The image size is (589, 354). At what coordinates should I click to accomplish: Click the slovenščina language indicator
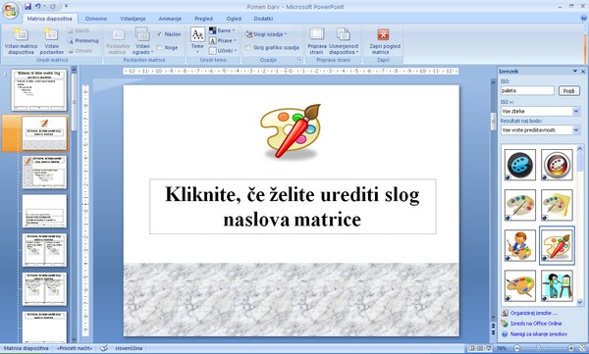click(x=129, y=348)
